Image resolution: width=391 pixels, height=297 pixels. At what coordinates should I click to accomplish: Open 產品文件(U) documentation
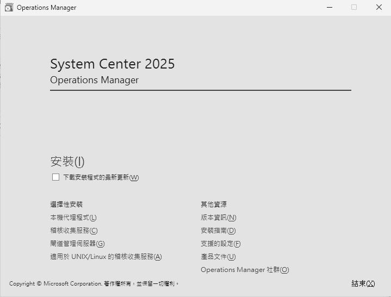(218, 257)
